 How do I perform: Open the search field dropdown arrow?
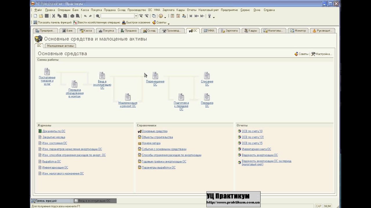point(136,16)
